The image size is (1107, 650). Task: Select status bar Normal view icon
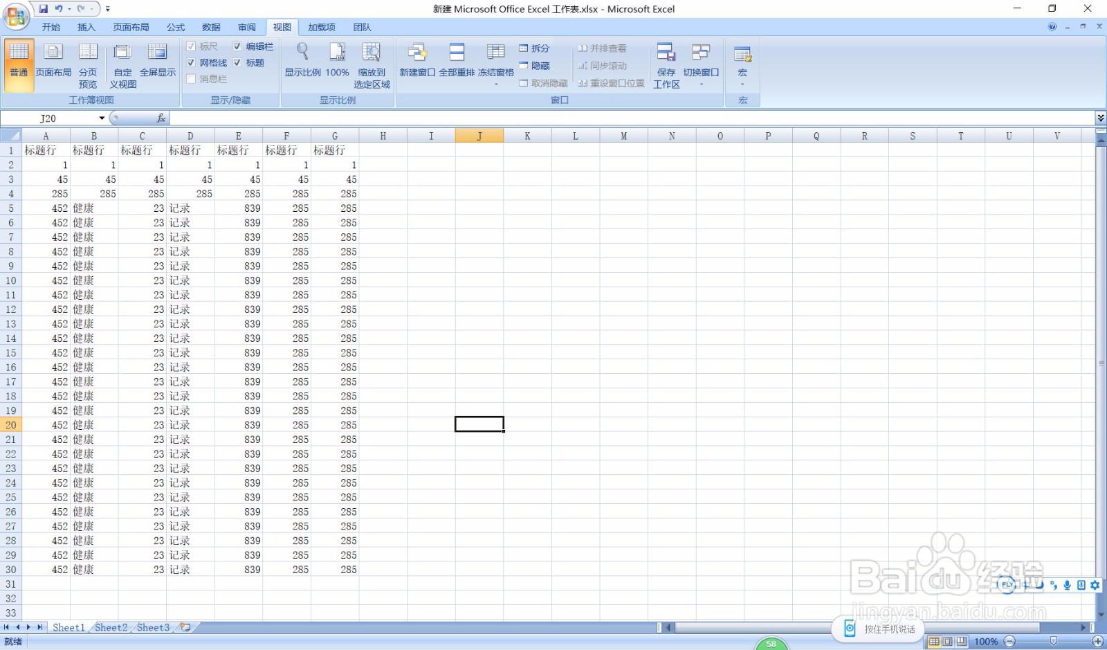pyautogui.click(x=934, y=642)
